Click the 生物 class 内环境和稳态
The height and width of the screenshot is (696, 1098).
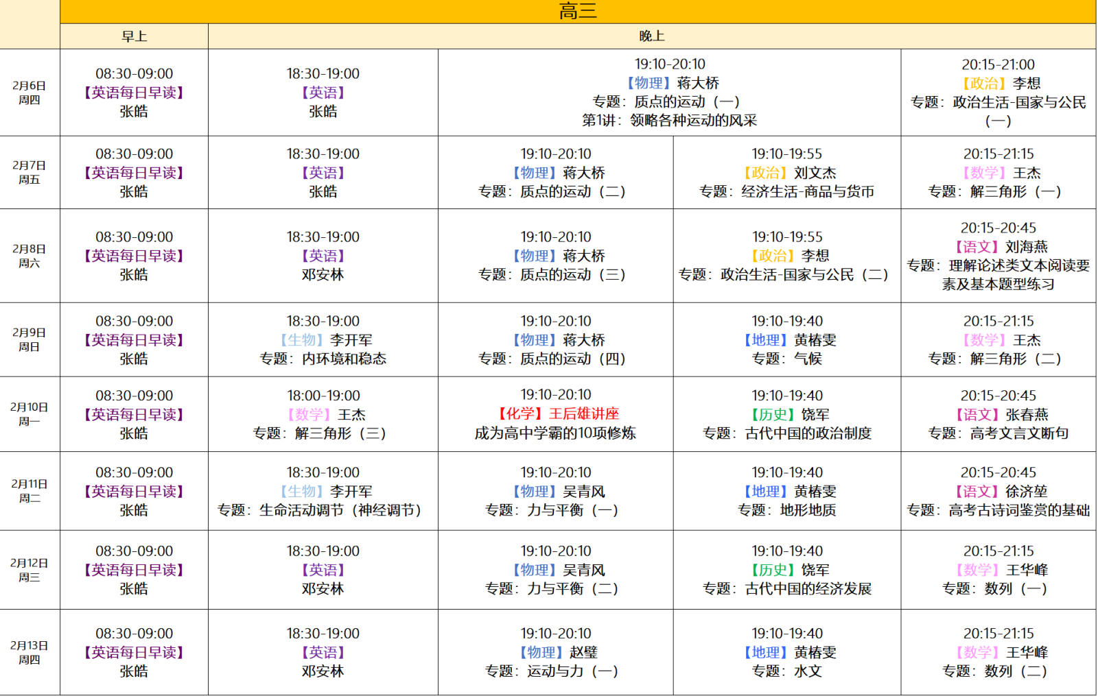point(323,340)
